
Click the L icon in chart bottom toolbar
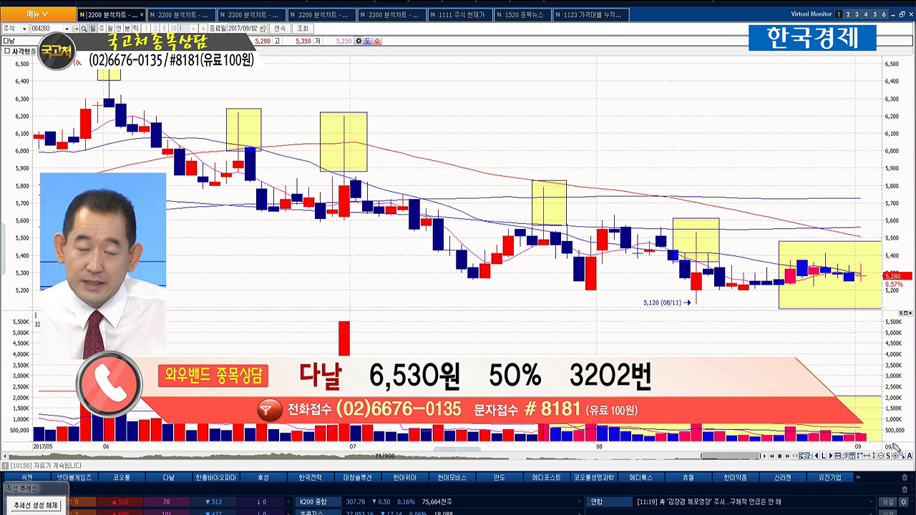click(x=822, y=456)
